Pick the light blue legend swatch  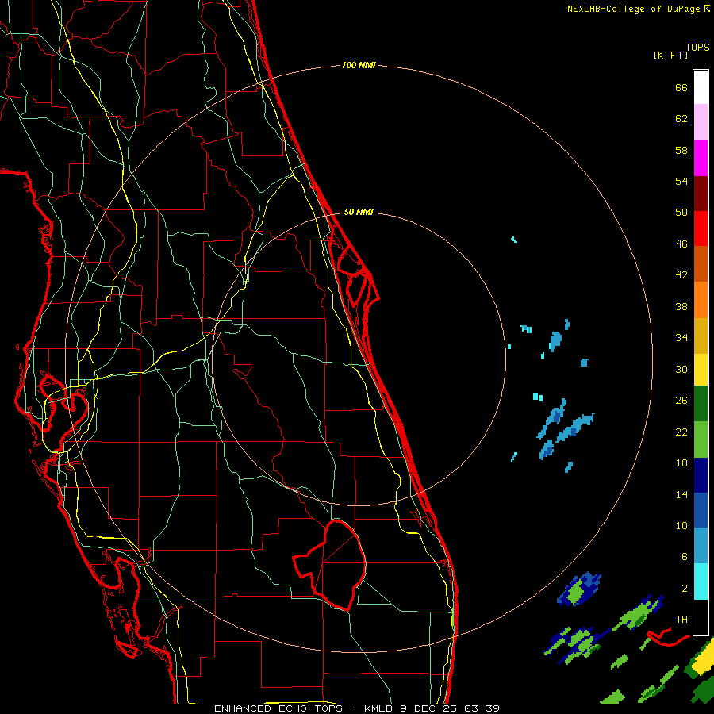point(701,546)
